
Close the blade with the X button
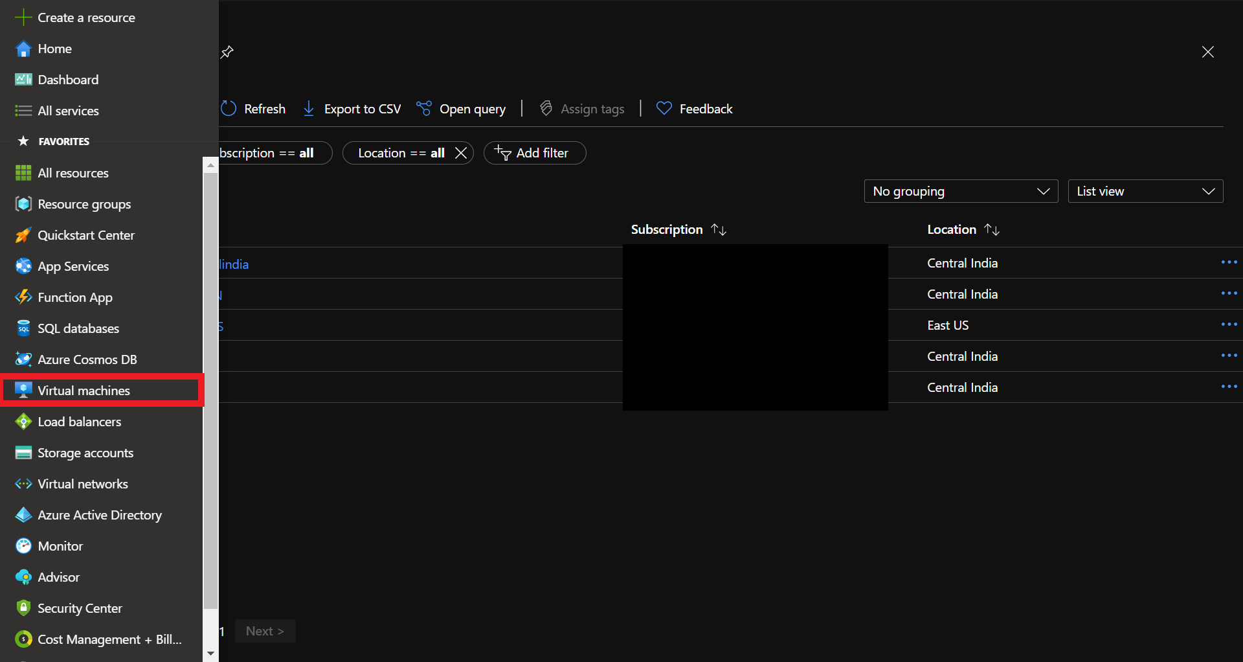[1208, 52]
